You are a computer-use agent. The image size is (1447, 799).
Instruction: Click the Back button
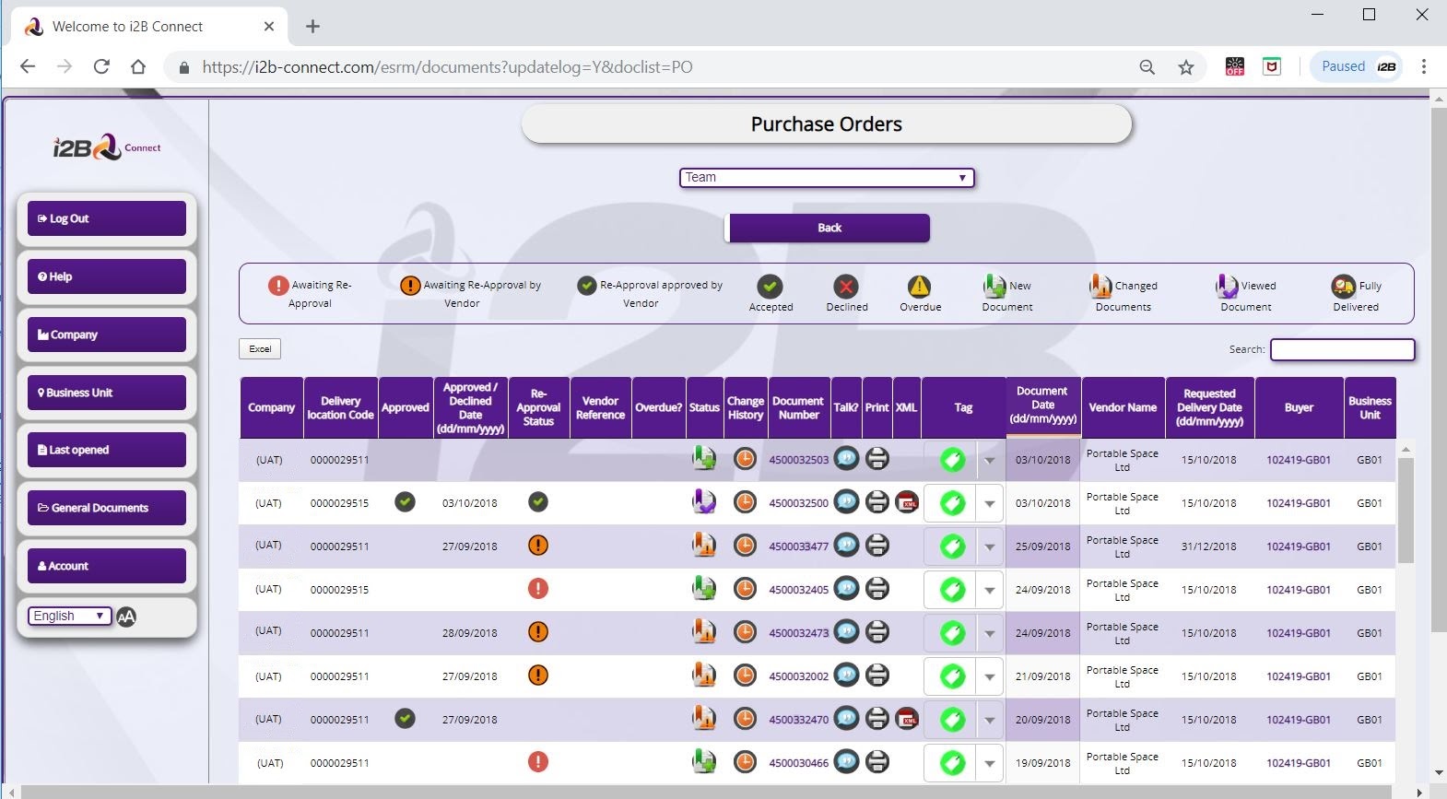click(829, 228)
